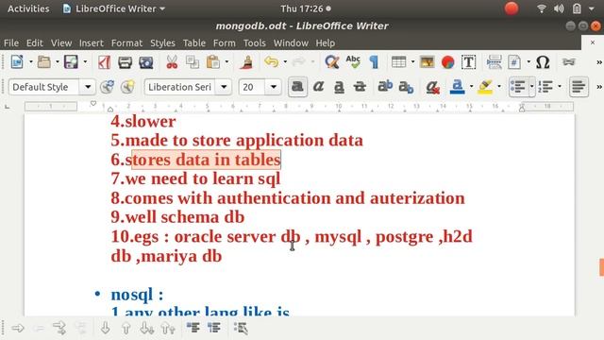
Task: Toggle the numbered list button
Action: (x=545, y=87)
